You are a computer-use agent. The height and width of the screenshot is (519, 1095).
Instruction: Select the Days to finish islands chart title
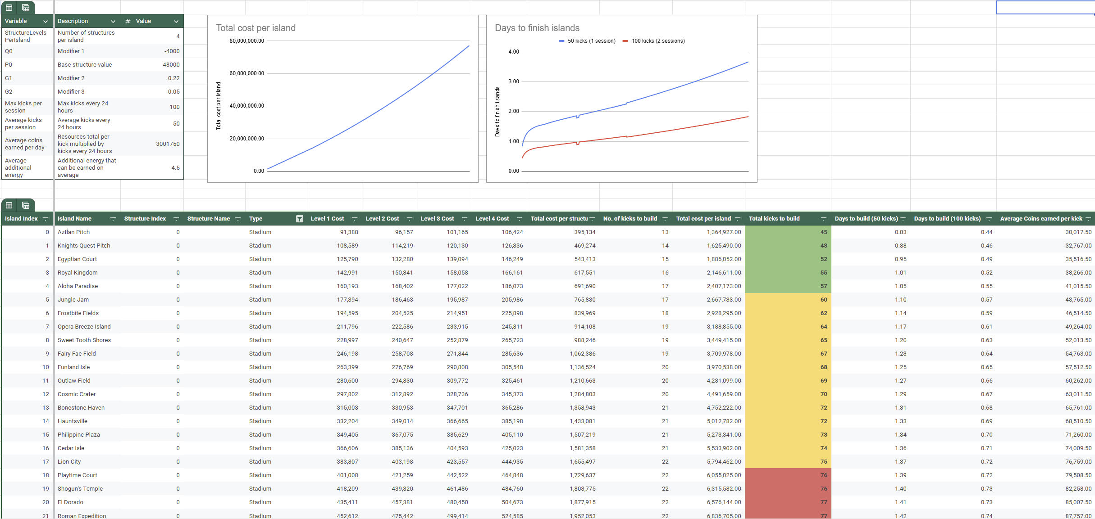point(537,28)
